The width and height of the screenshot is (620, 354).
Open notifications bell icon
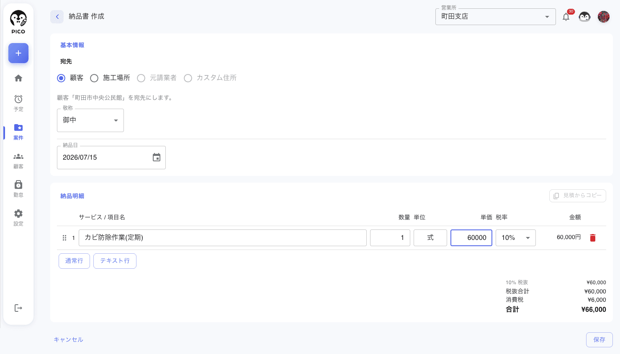[566, 17]
